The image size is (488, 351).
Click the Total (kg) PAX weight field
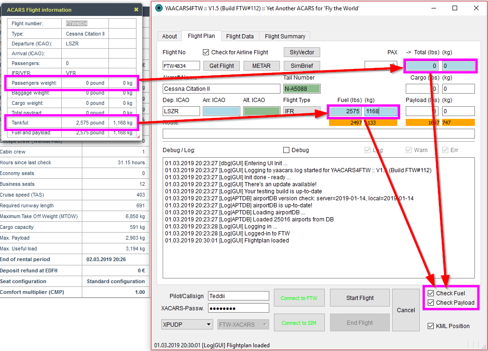(459, 66)
